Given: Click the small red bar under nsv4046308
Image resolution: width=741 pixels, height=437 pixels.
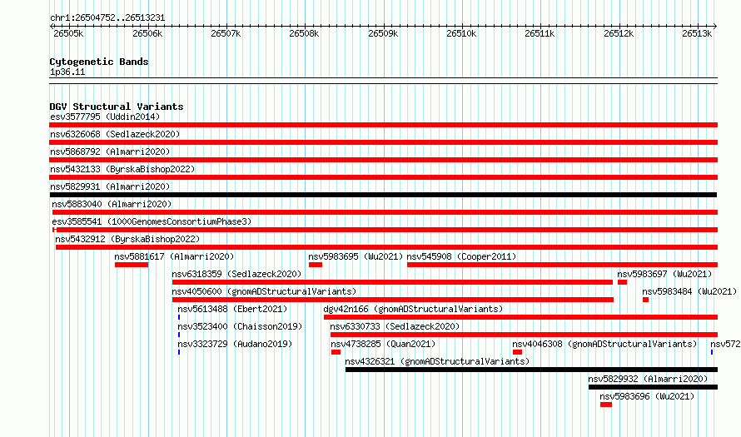Looking at the screenshot, I should click(518, 352).
